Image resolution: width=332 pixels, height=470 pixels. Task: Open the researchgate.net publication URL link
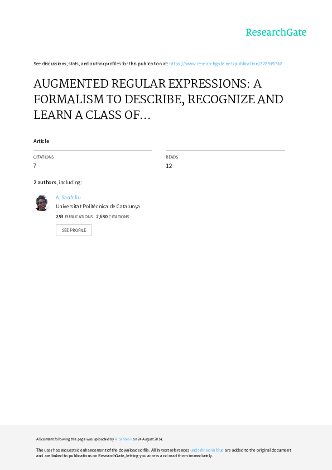pyautogui.click(x=225, y=64)
